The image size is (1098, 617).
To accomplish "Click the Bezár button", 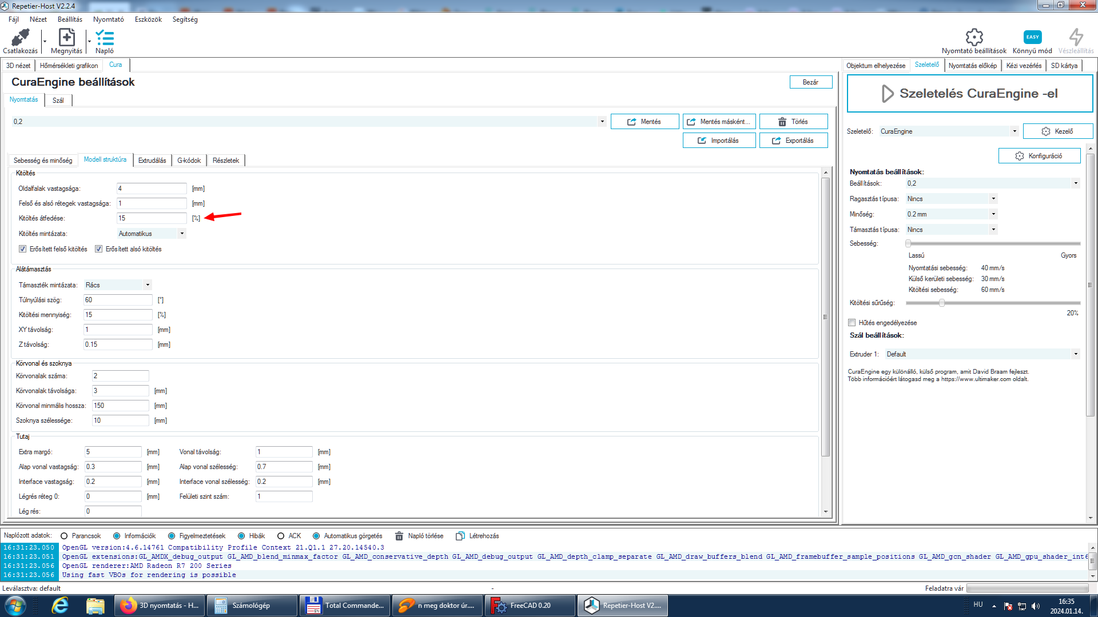I will (810, 82).
